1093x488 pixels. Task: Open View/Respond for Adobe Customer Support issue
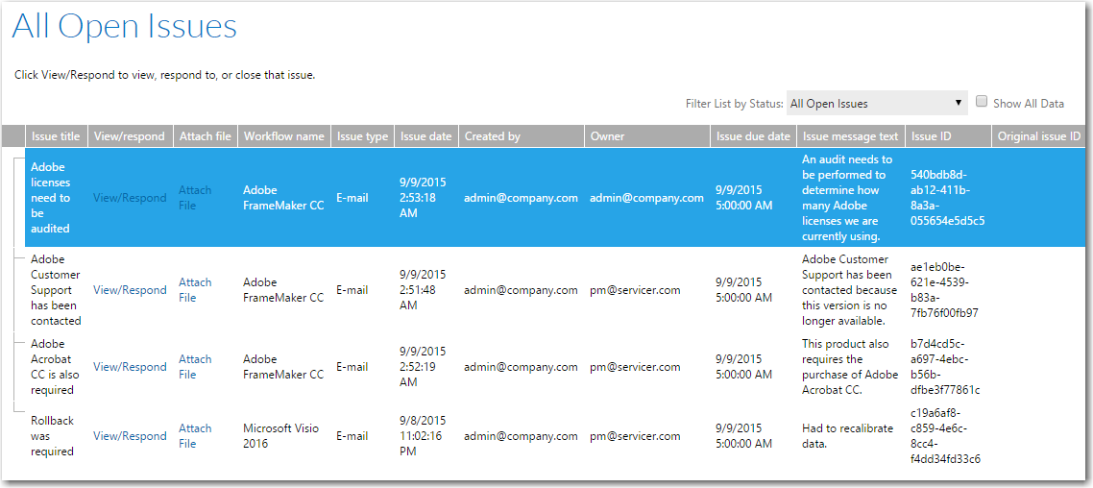point(130,290)
